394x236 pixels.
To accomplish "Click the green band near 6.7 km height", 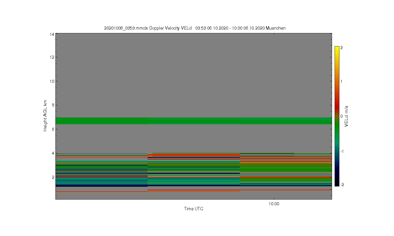I will [x=194, y=121].
